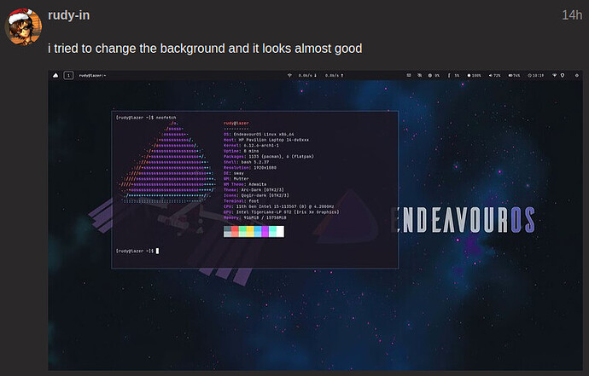Click the wifi tray icon near bar end
Viewport: 589px width, 376px height.
click(x=554, y=75)
